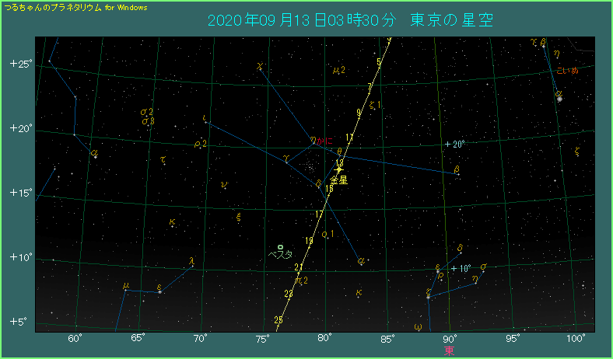
Task: Click the red 東 east direction label
Action: click(450, 350)
